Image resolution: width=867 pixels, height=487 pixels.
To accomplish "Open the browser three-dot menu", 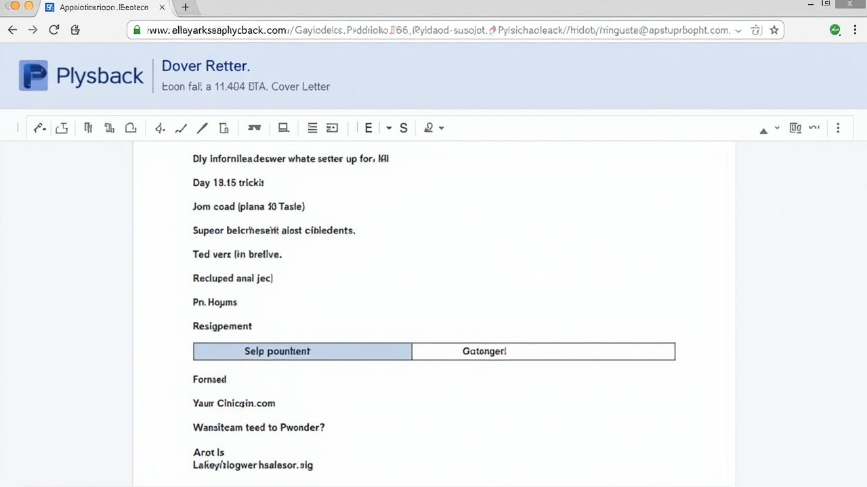I will click(x=855, y=30).
